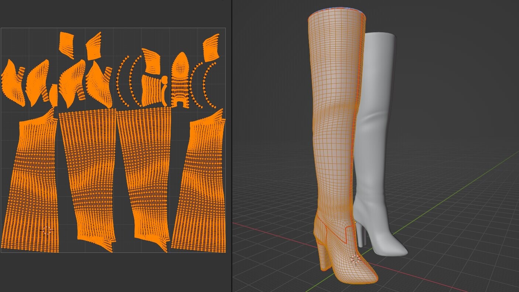Image resolution: width=519 pixels, height=292 pixels.
Task: Click the 3D cursor on the boot toe
Action: click(355, 259)
